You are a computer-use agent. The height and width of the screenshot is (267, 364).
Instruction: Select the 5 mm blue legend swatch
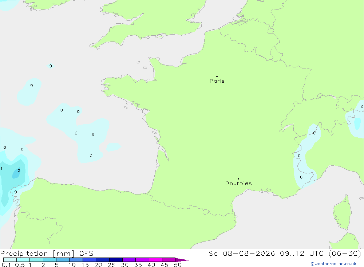(x=63, y=260)
